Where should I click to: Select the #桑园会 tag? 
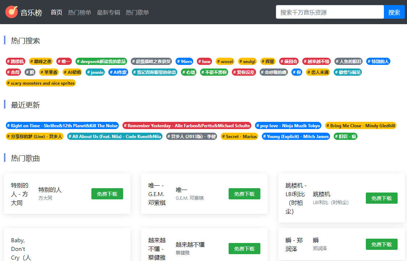(x=289, y=61)
